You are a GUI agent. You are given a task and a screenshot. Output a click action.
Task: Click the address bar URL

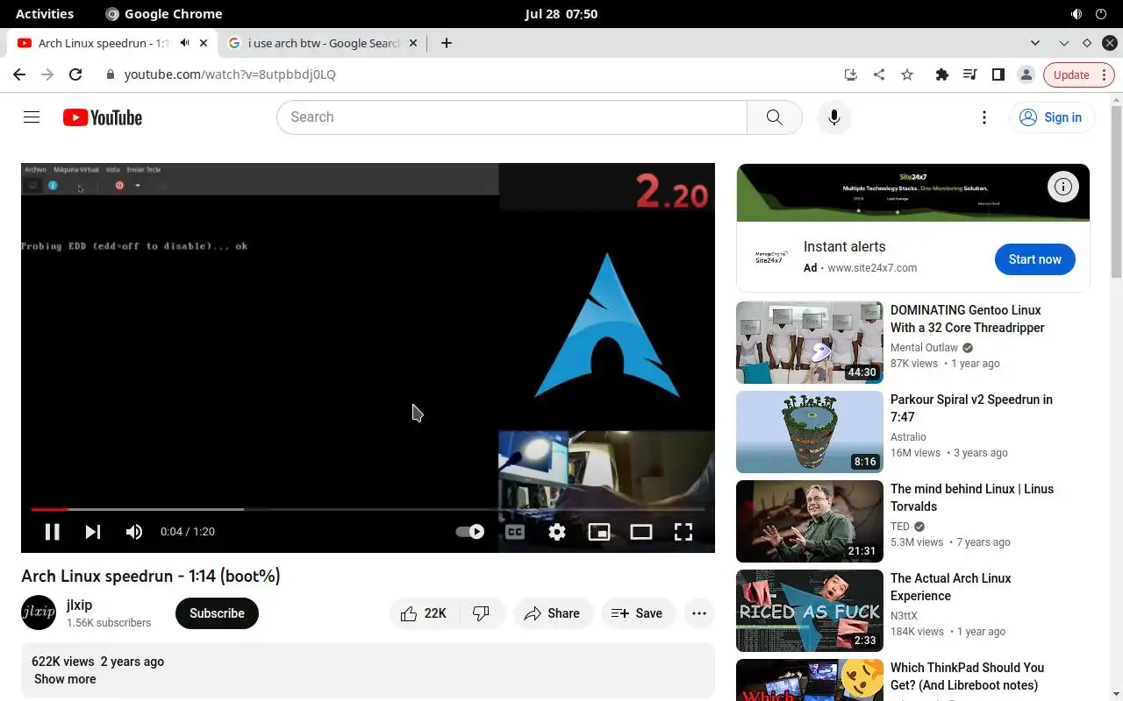click(230, 74)
